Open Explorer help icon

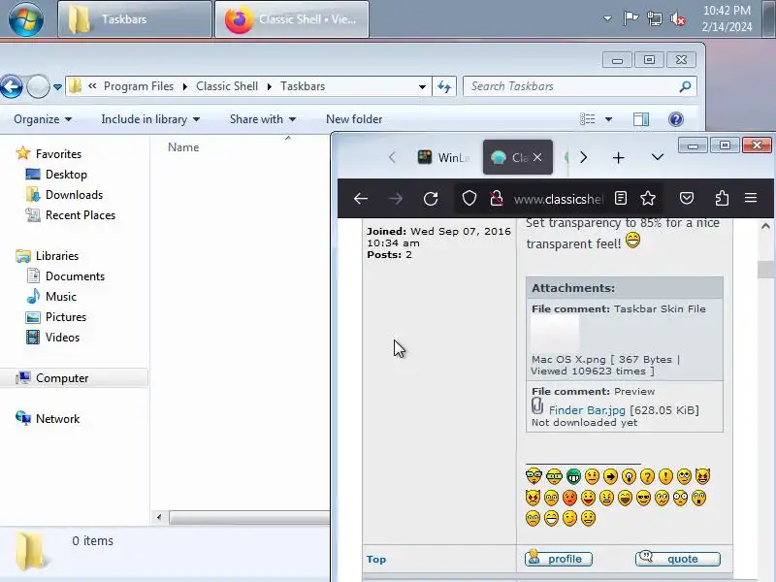675,119
